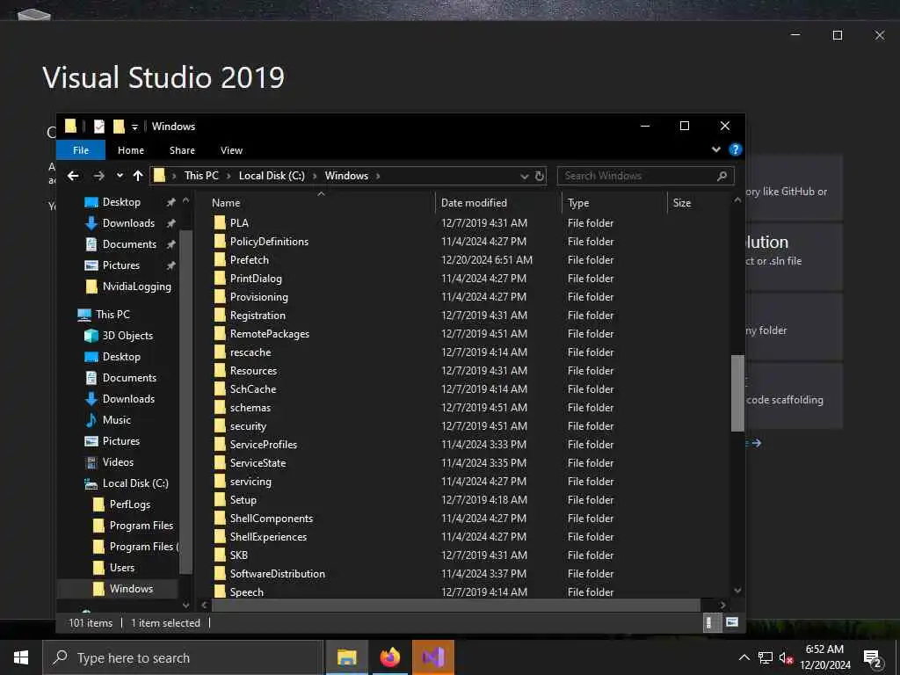Sort by the Size column header
Screen dimensions: 900x675
tap(682, 203)
